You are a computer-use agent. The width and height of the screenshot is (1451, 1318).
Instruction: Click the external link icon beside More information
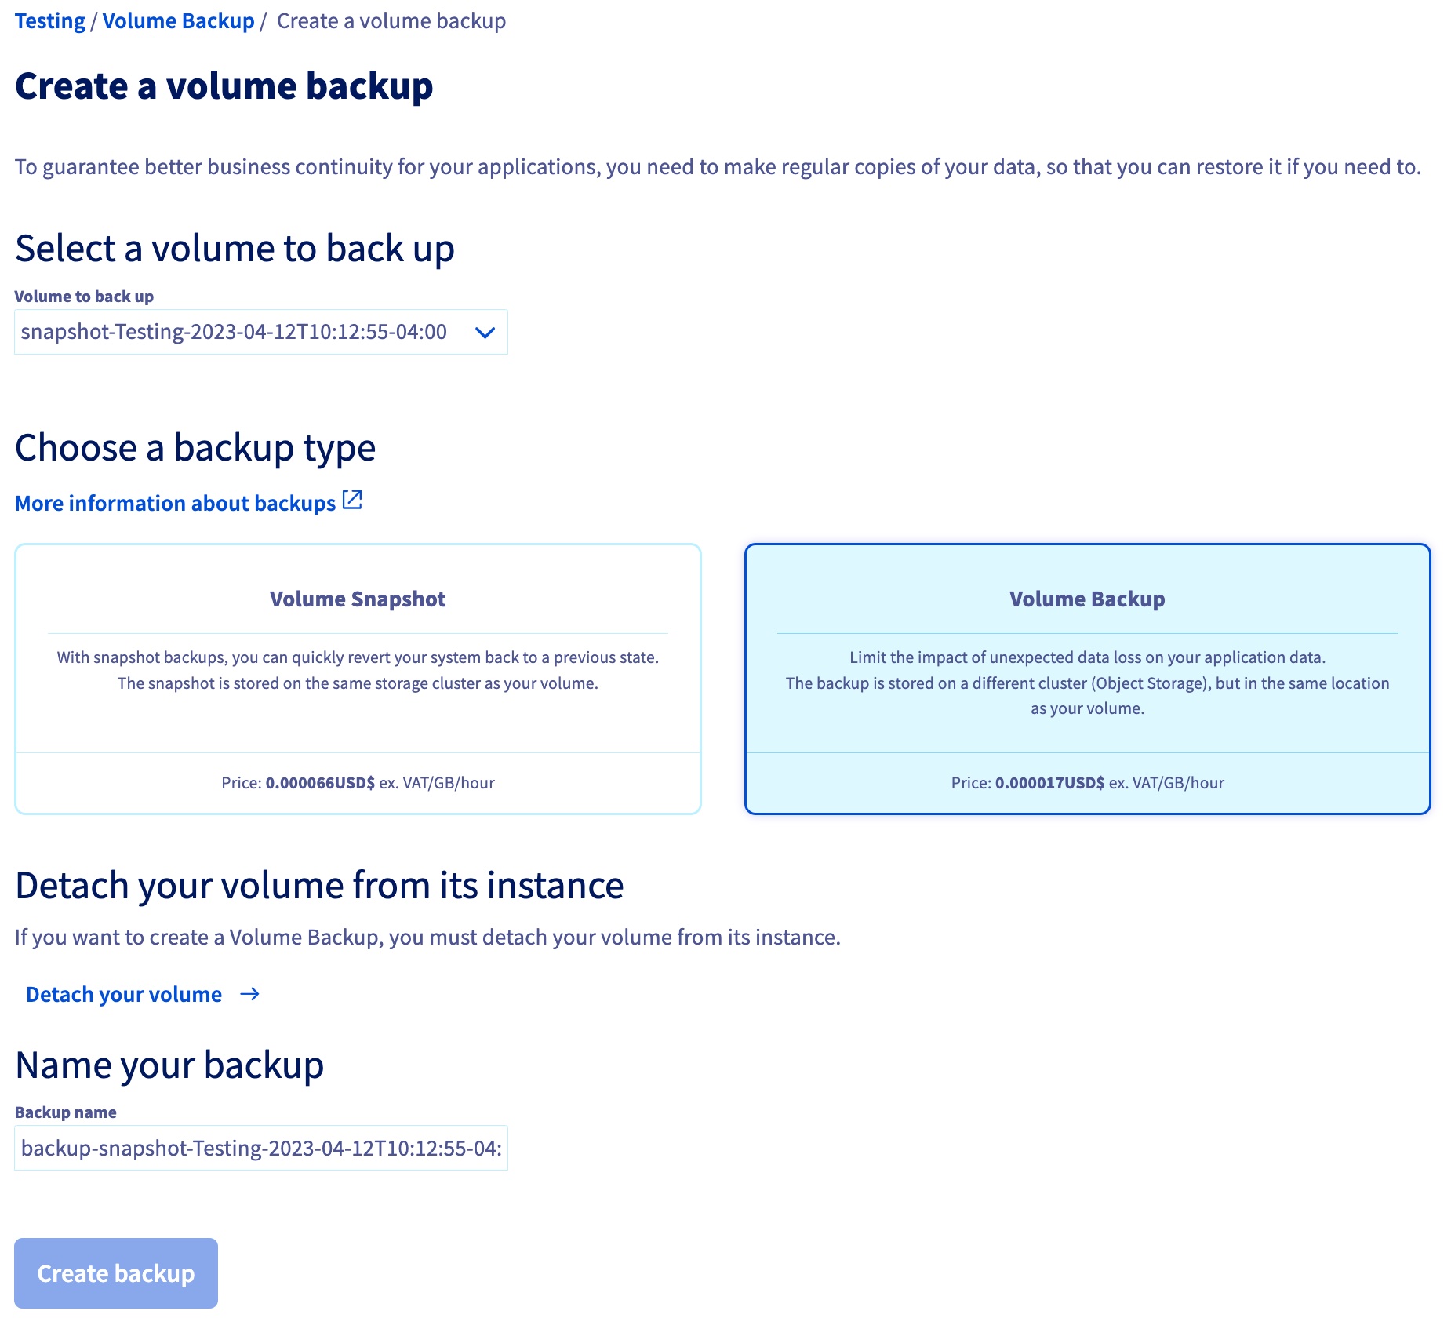[x=353, y=500]
